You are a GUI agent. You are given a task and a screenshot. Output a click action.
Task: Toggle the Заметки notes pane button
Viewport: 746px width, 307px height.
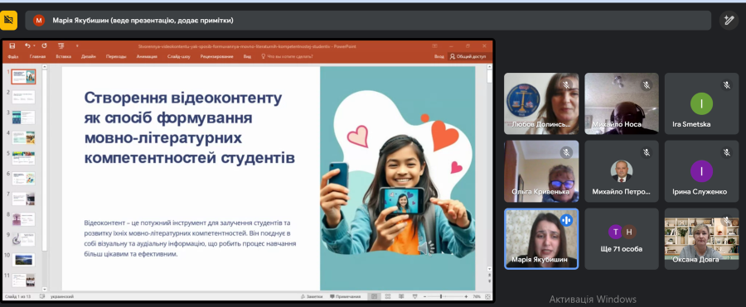coord(312,296)
